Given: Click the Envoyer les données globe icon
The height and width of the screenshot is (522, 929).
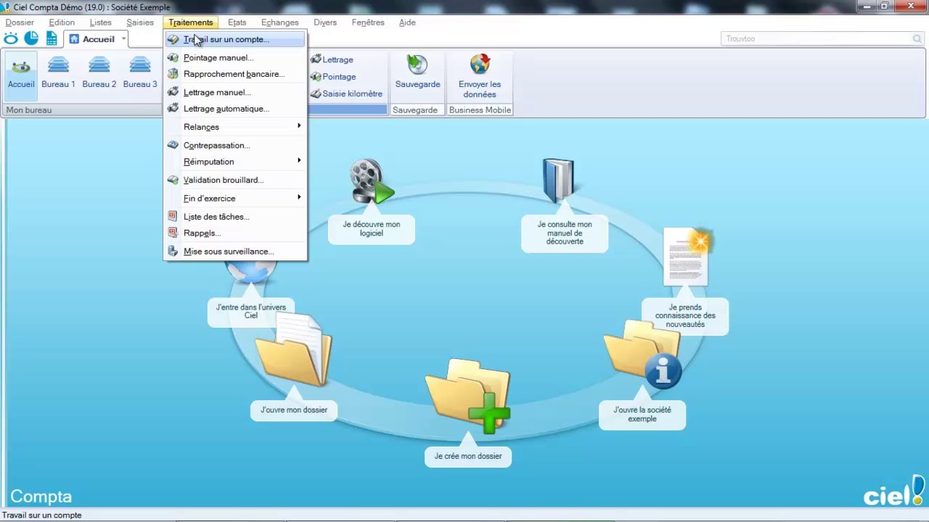Looking at the screenshot, I should point(480,65).
